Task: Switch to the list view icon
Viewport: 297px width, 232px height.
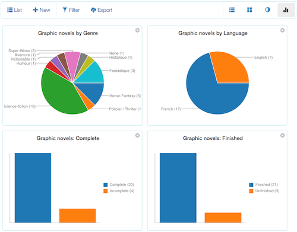Action: coord(232,10)
